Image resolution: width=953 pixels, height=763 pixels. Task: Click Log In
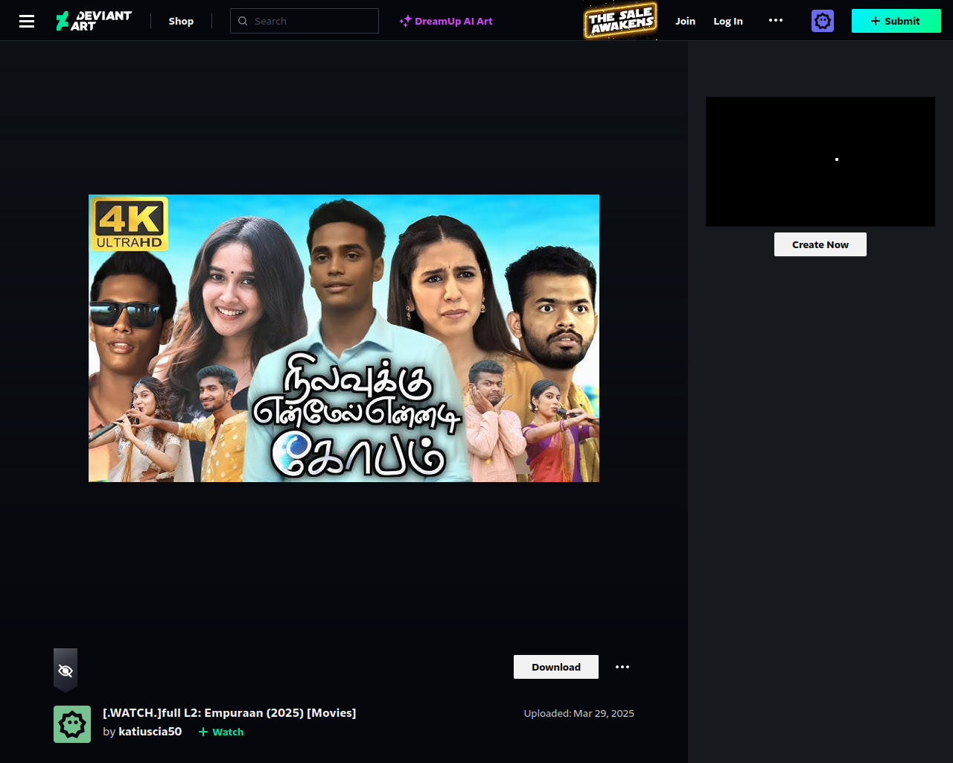pyautogui.click(x=728, y=21)
